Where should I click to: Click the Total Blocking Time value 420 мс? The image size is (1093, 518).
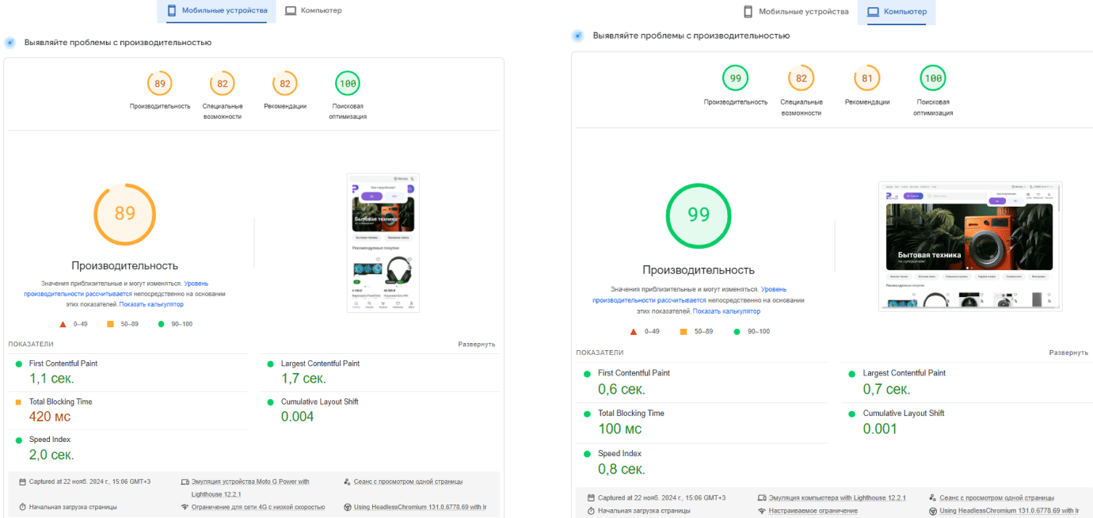pyautogui.click(x=50, y=417)
